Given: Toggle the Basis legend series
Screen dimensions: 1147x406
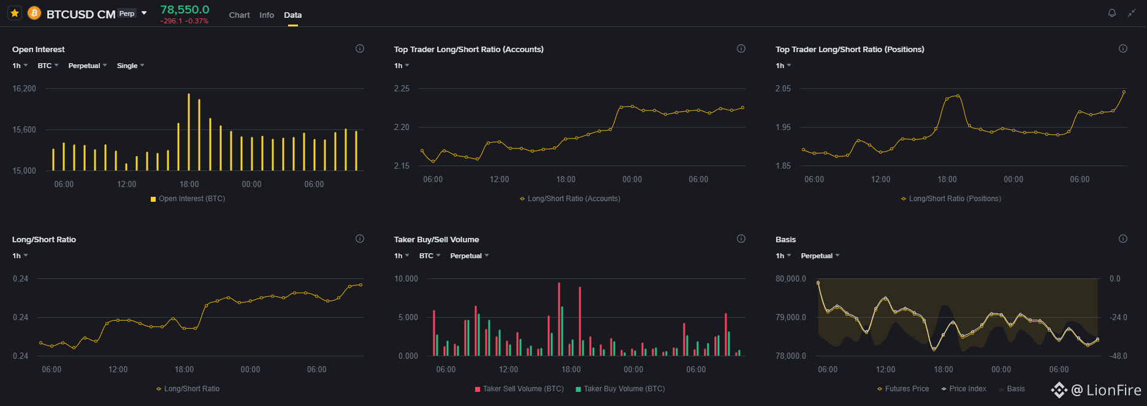Looking at the screenshot, I should click(x=1012, y=389).
